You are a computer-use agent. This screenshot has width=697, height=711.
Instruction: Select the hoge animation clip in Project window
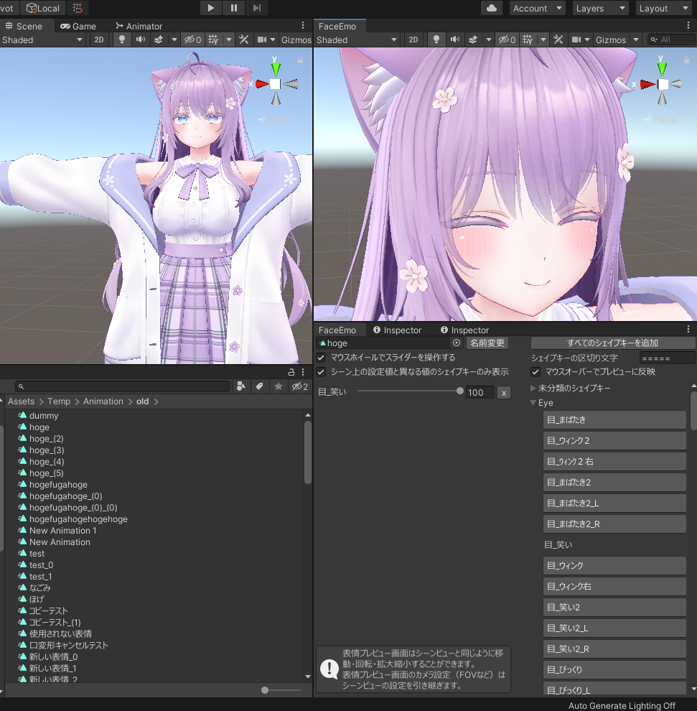tap(41, 427)
